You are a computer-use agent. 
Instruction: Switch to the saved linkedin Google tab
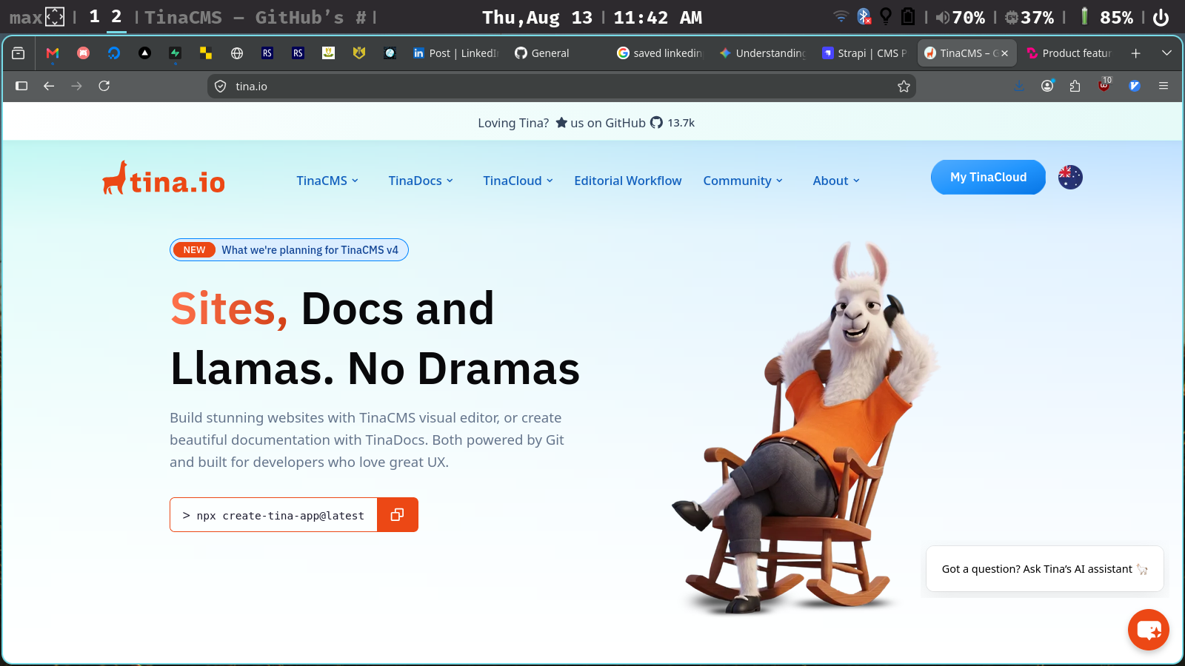[660, 53]
